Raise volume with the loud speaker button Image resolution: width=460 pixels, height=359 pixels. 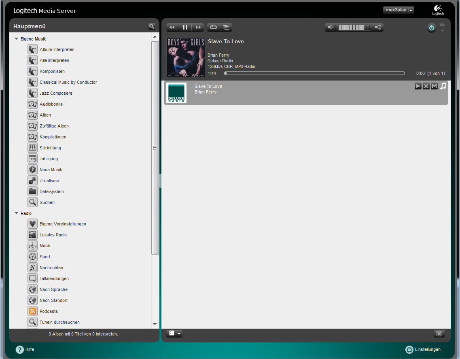tap(378, 27)
